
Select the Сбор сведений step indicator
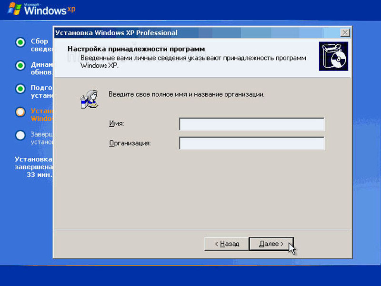coord(20,42)
